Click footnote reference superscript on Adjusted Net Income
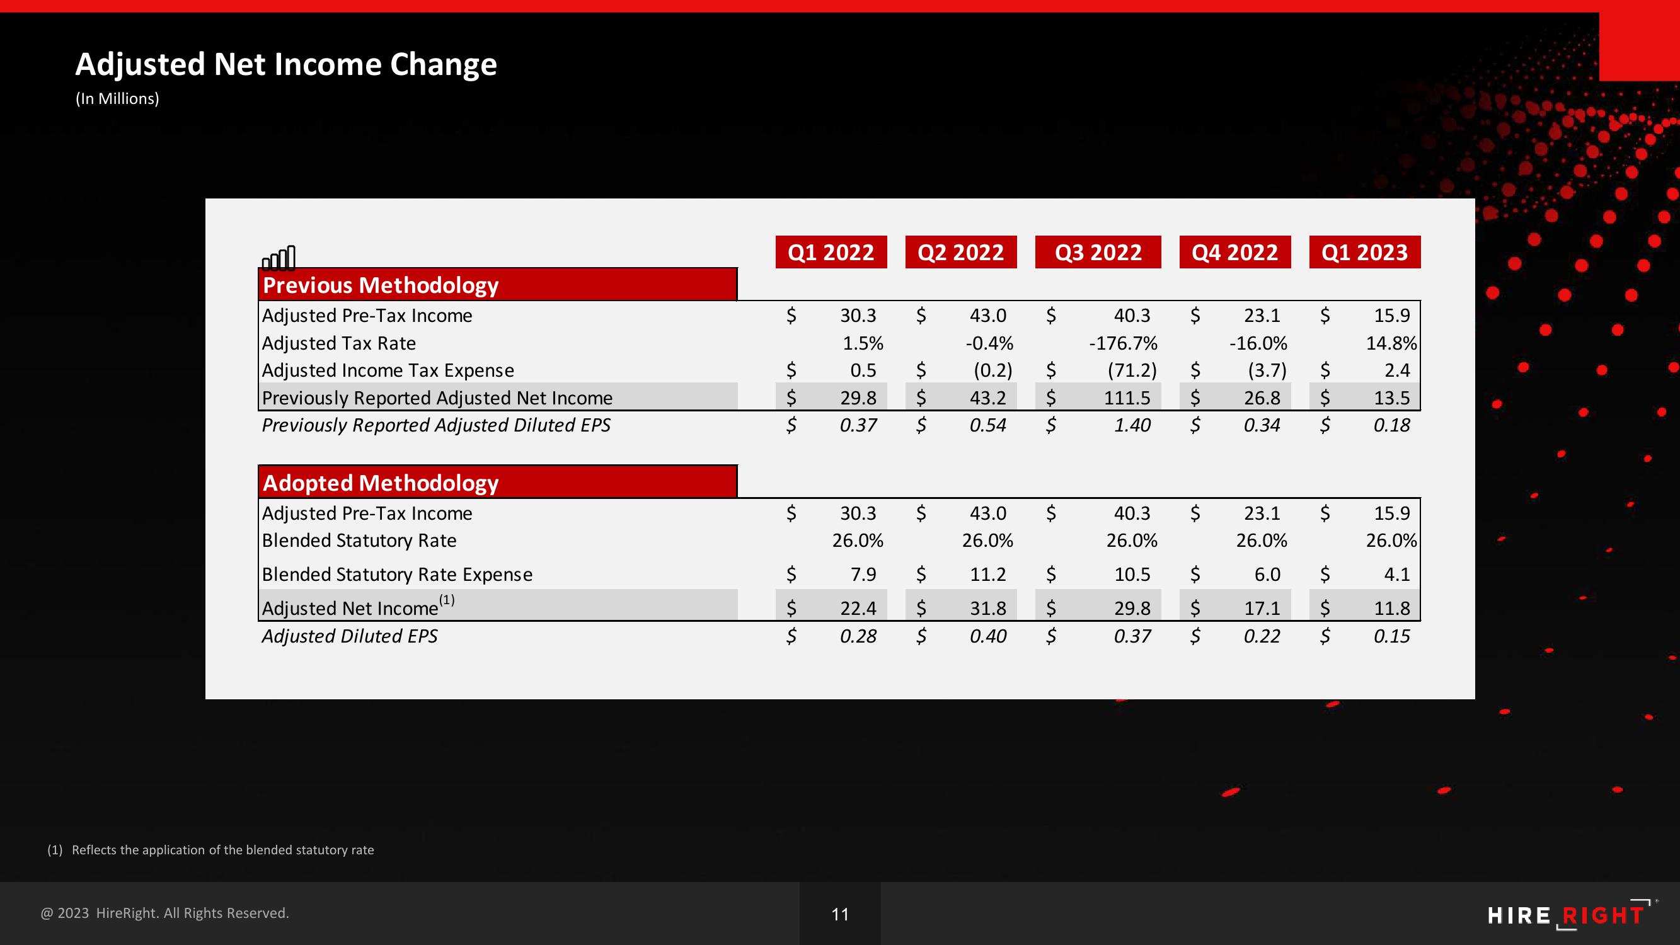 (x=454, y=597)
